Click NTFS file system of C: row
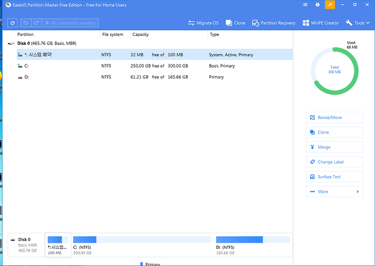The image size is (375, 266). click(x=106, y=66)
